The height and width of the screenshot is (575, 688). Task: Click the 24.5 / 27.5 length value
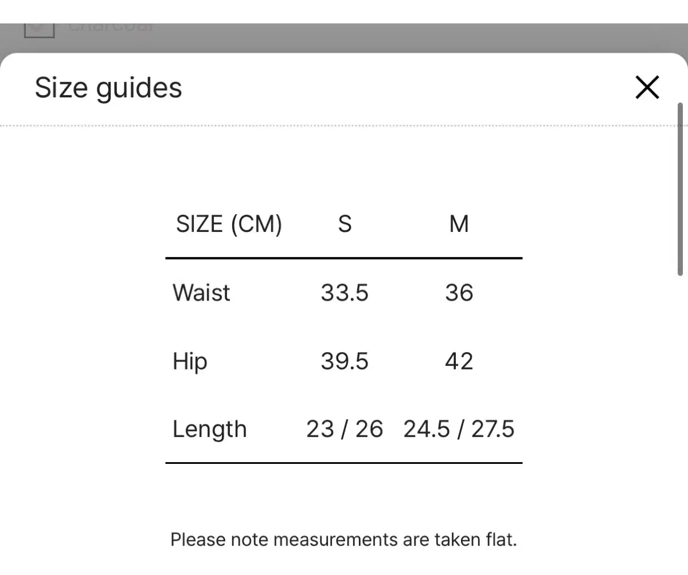pyautogui.click(x=459, y=429)
